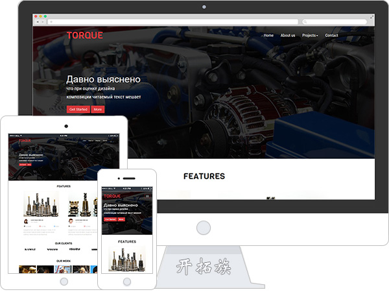389x292 pixels.
Task: Open the hamburger menu on phone site
Action: pyautogui.click(x=147, y=196)
